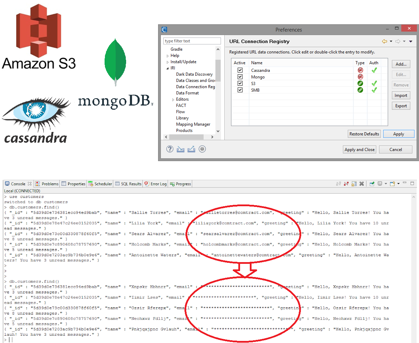
Task: Click the Cancel button
Action: 396,150
